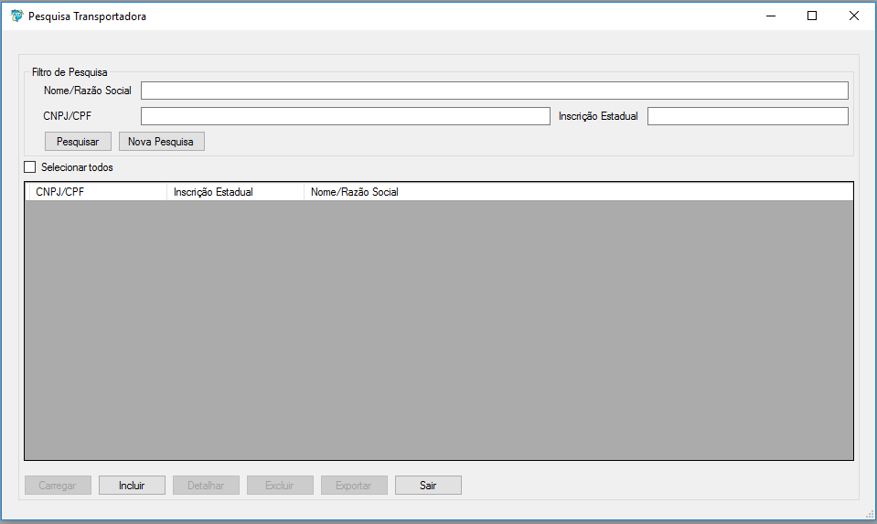Click the Detalhar button
This screenshot has height=524, width=877.
[x=206, y=486]
